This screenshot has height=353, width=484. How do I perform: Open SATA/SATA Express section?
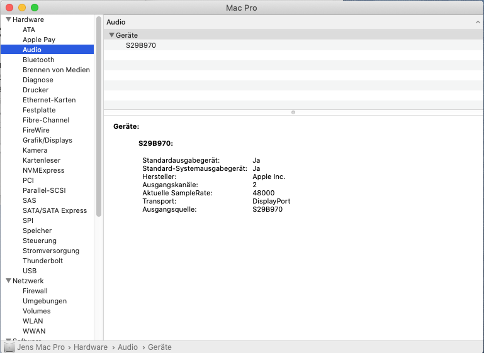pyautogui.click(x=55, y=210)
